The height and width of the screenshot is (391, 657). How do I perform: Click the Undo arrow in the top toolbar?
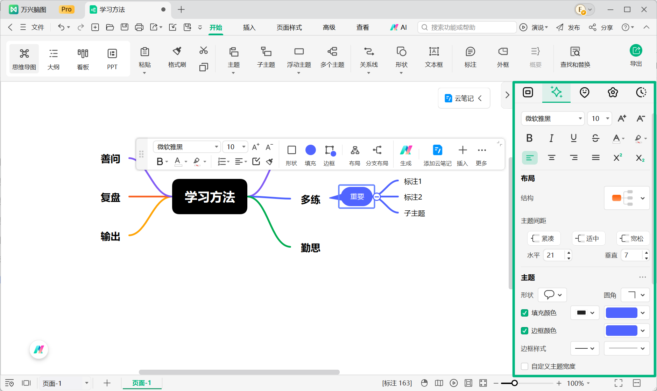pos(61,27)
